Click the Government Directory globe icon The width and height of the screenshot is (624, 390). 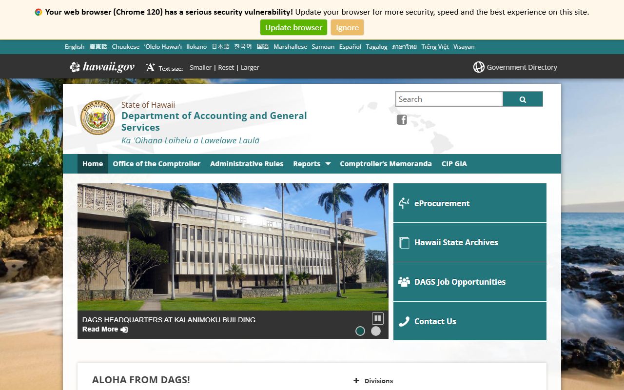point(479,67)
